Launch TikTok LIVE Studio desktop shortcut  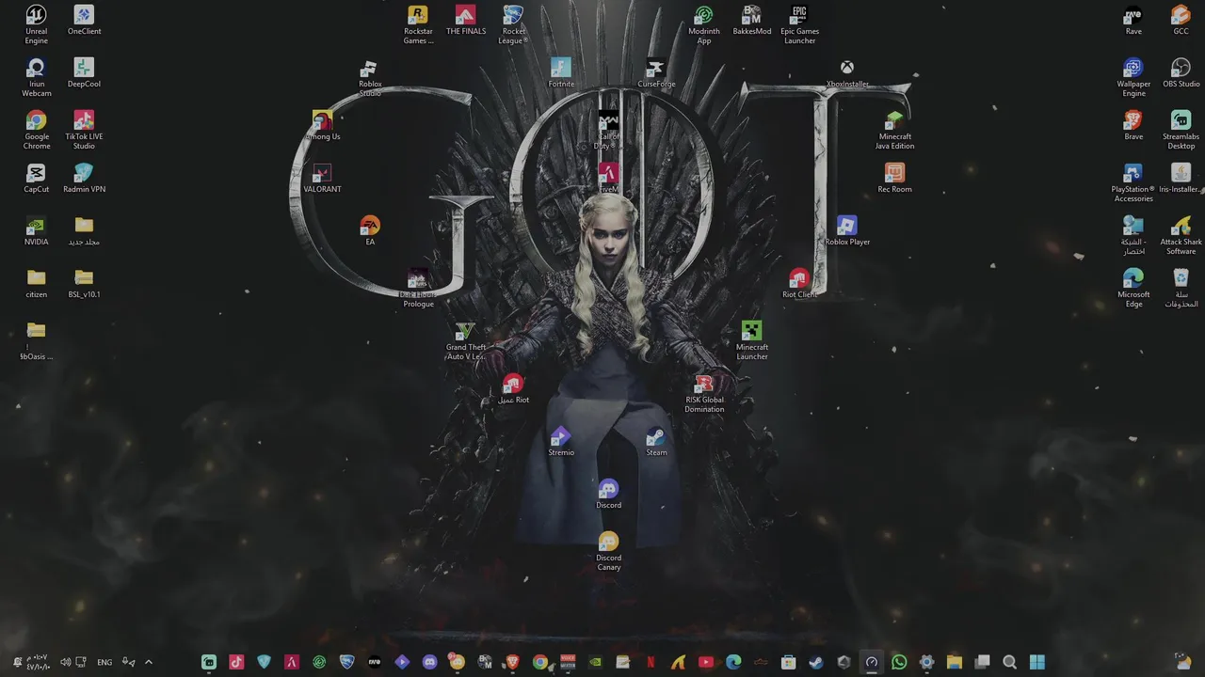[x=84, y=130]
